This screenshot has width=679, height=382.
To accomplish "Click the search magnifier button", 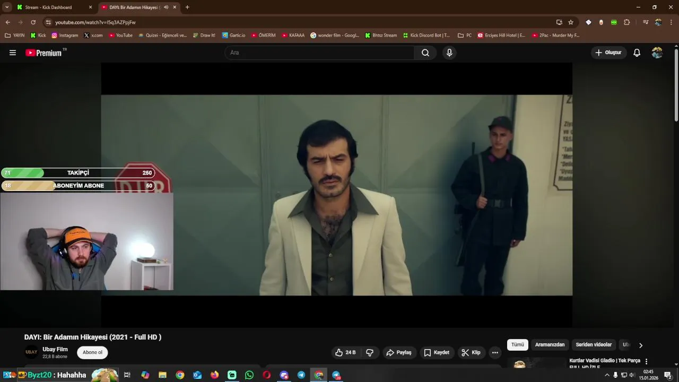I will click(x=425, y=53).
